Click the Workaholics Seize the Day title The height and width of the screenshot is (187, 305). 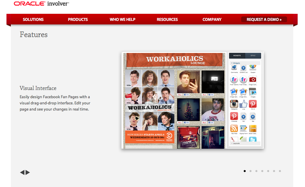click(150, 108)
